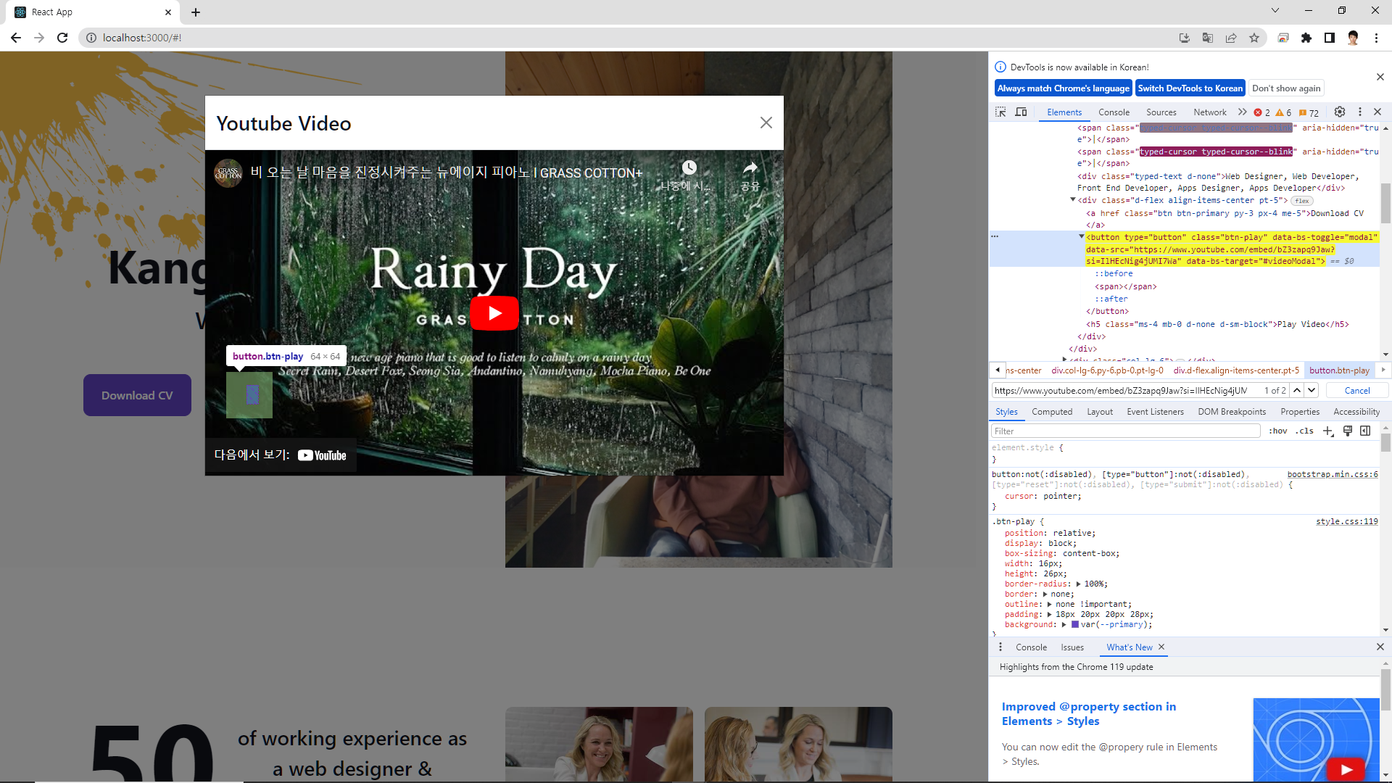Viewport: 1392px width, 783px height.
Task: Click the Watch later clock icon
Action: coord(689,168)
